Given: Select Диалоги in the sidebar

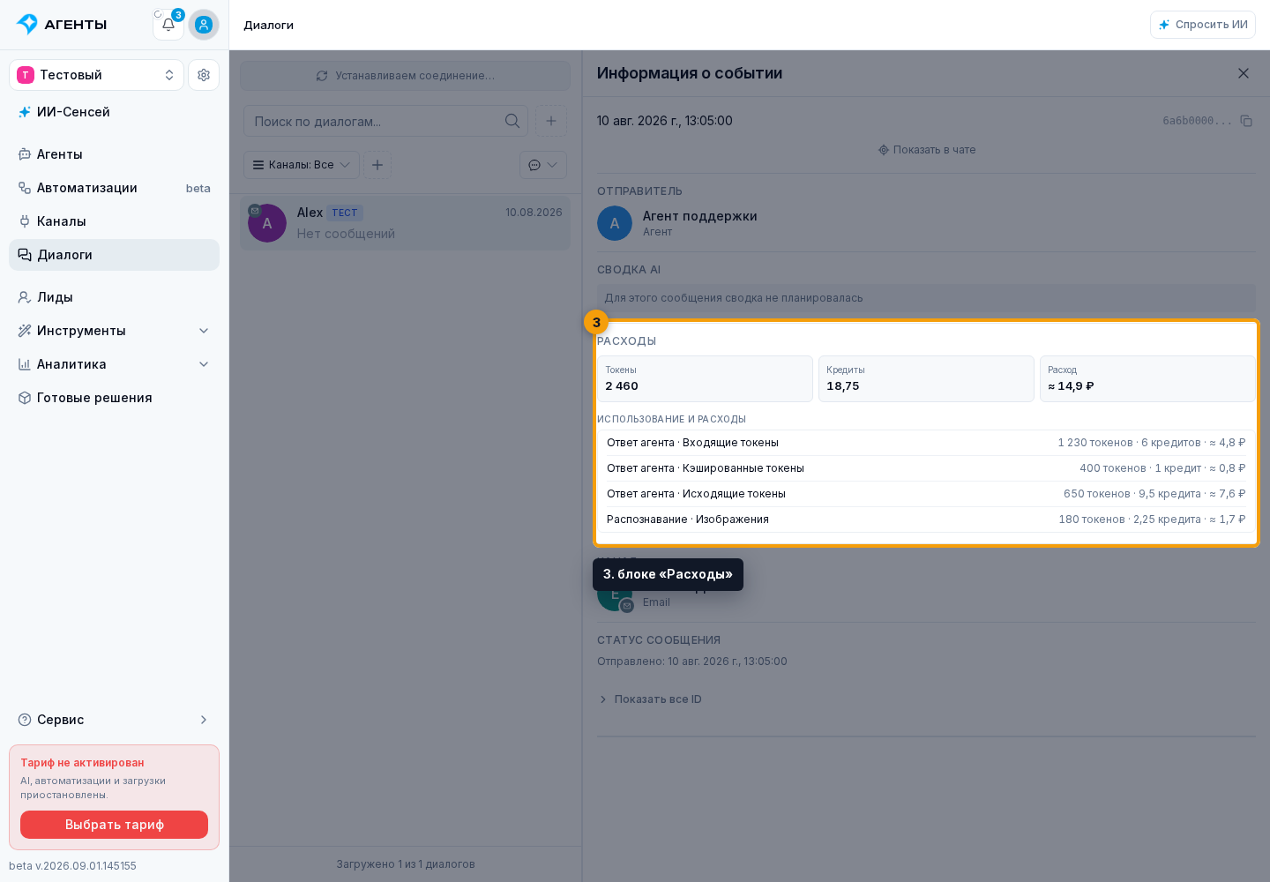Looking at the screenshot, I should pyautogui.click(x=114, y=255).
